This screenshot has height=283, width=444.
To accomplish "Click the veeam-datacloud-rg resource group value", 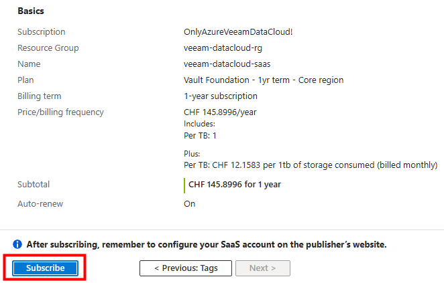I will pos(223,48).
